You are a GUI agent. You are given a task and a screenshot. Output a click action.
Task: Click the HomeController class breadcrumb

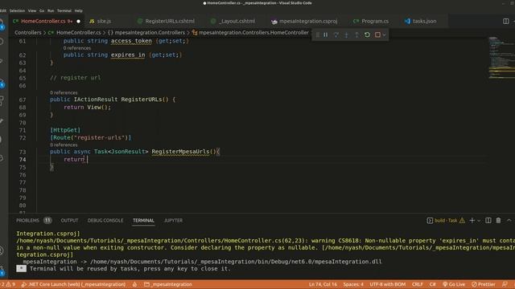pyautogui.click(x=250, y=32)
